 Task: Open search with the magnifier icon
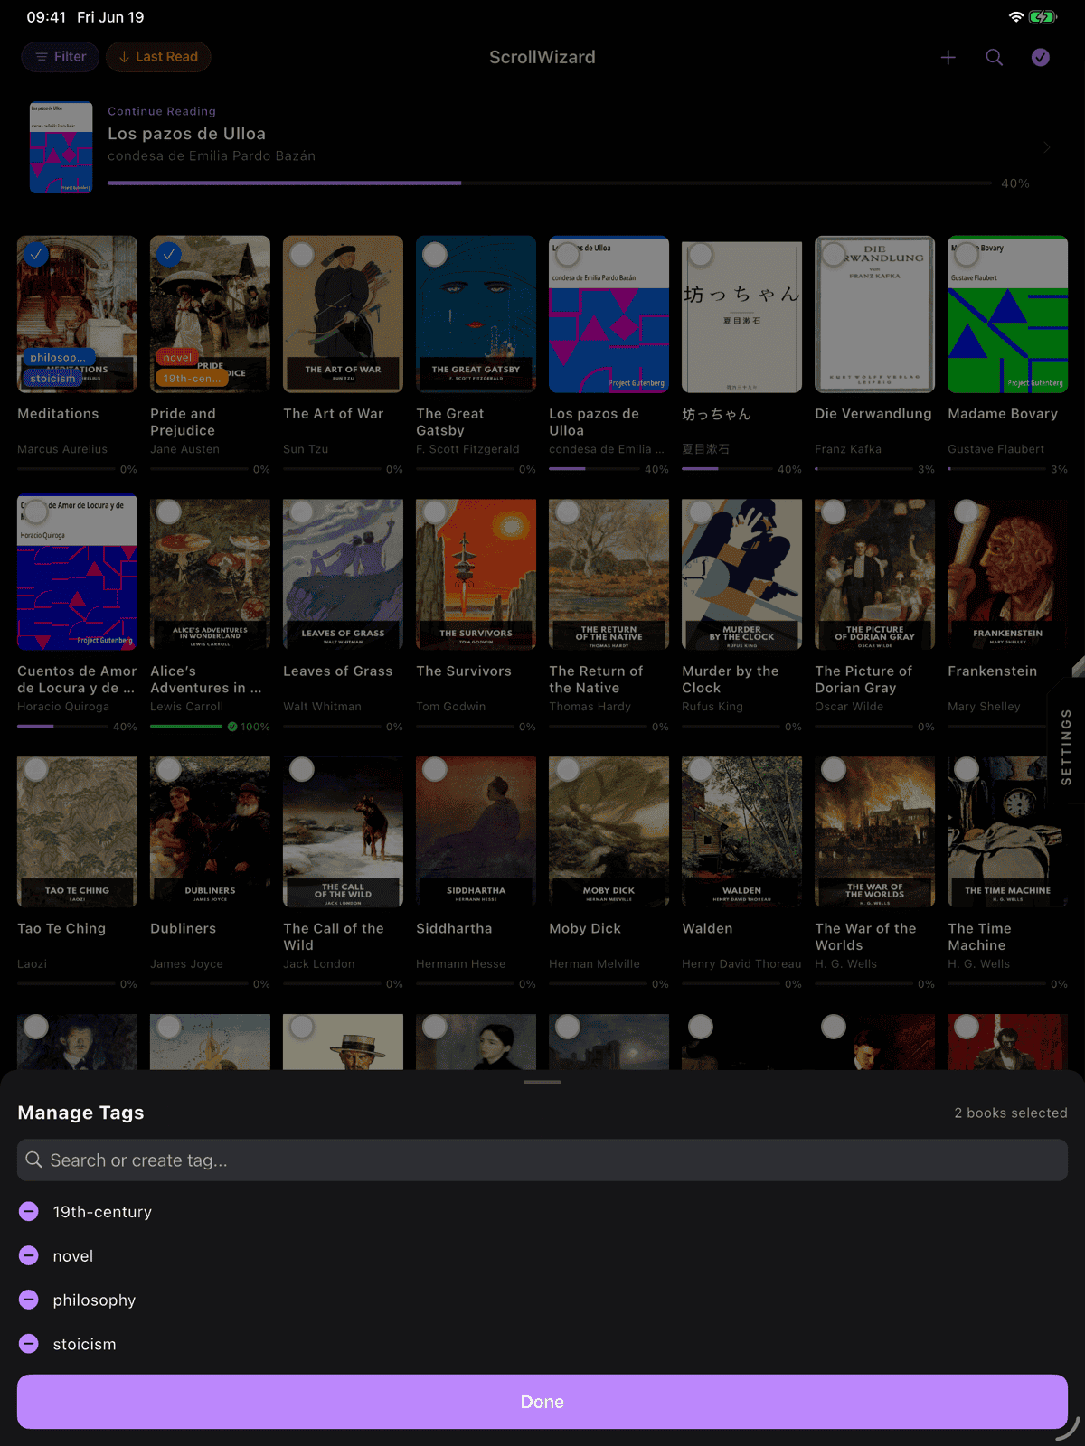click(995, 57)
